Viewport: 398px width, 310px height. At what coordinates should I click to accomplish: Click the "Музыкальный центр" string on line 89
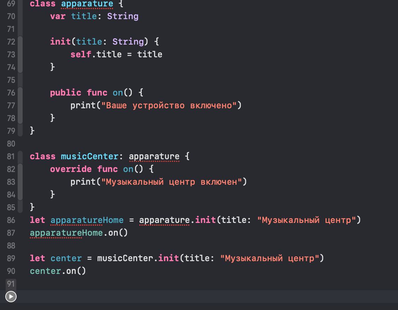(270, 258)
